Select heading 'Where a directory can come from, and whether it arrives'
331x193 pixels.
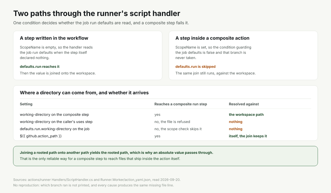84,93
